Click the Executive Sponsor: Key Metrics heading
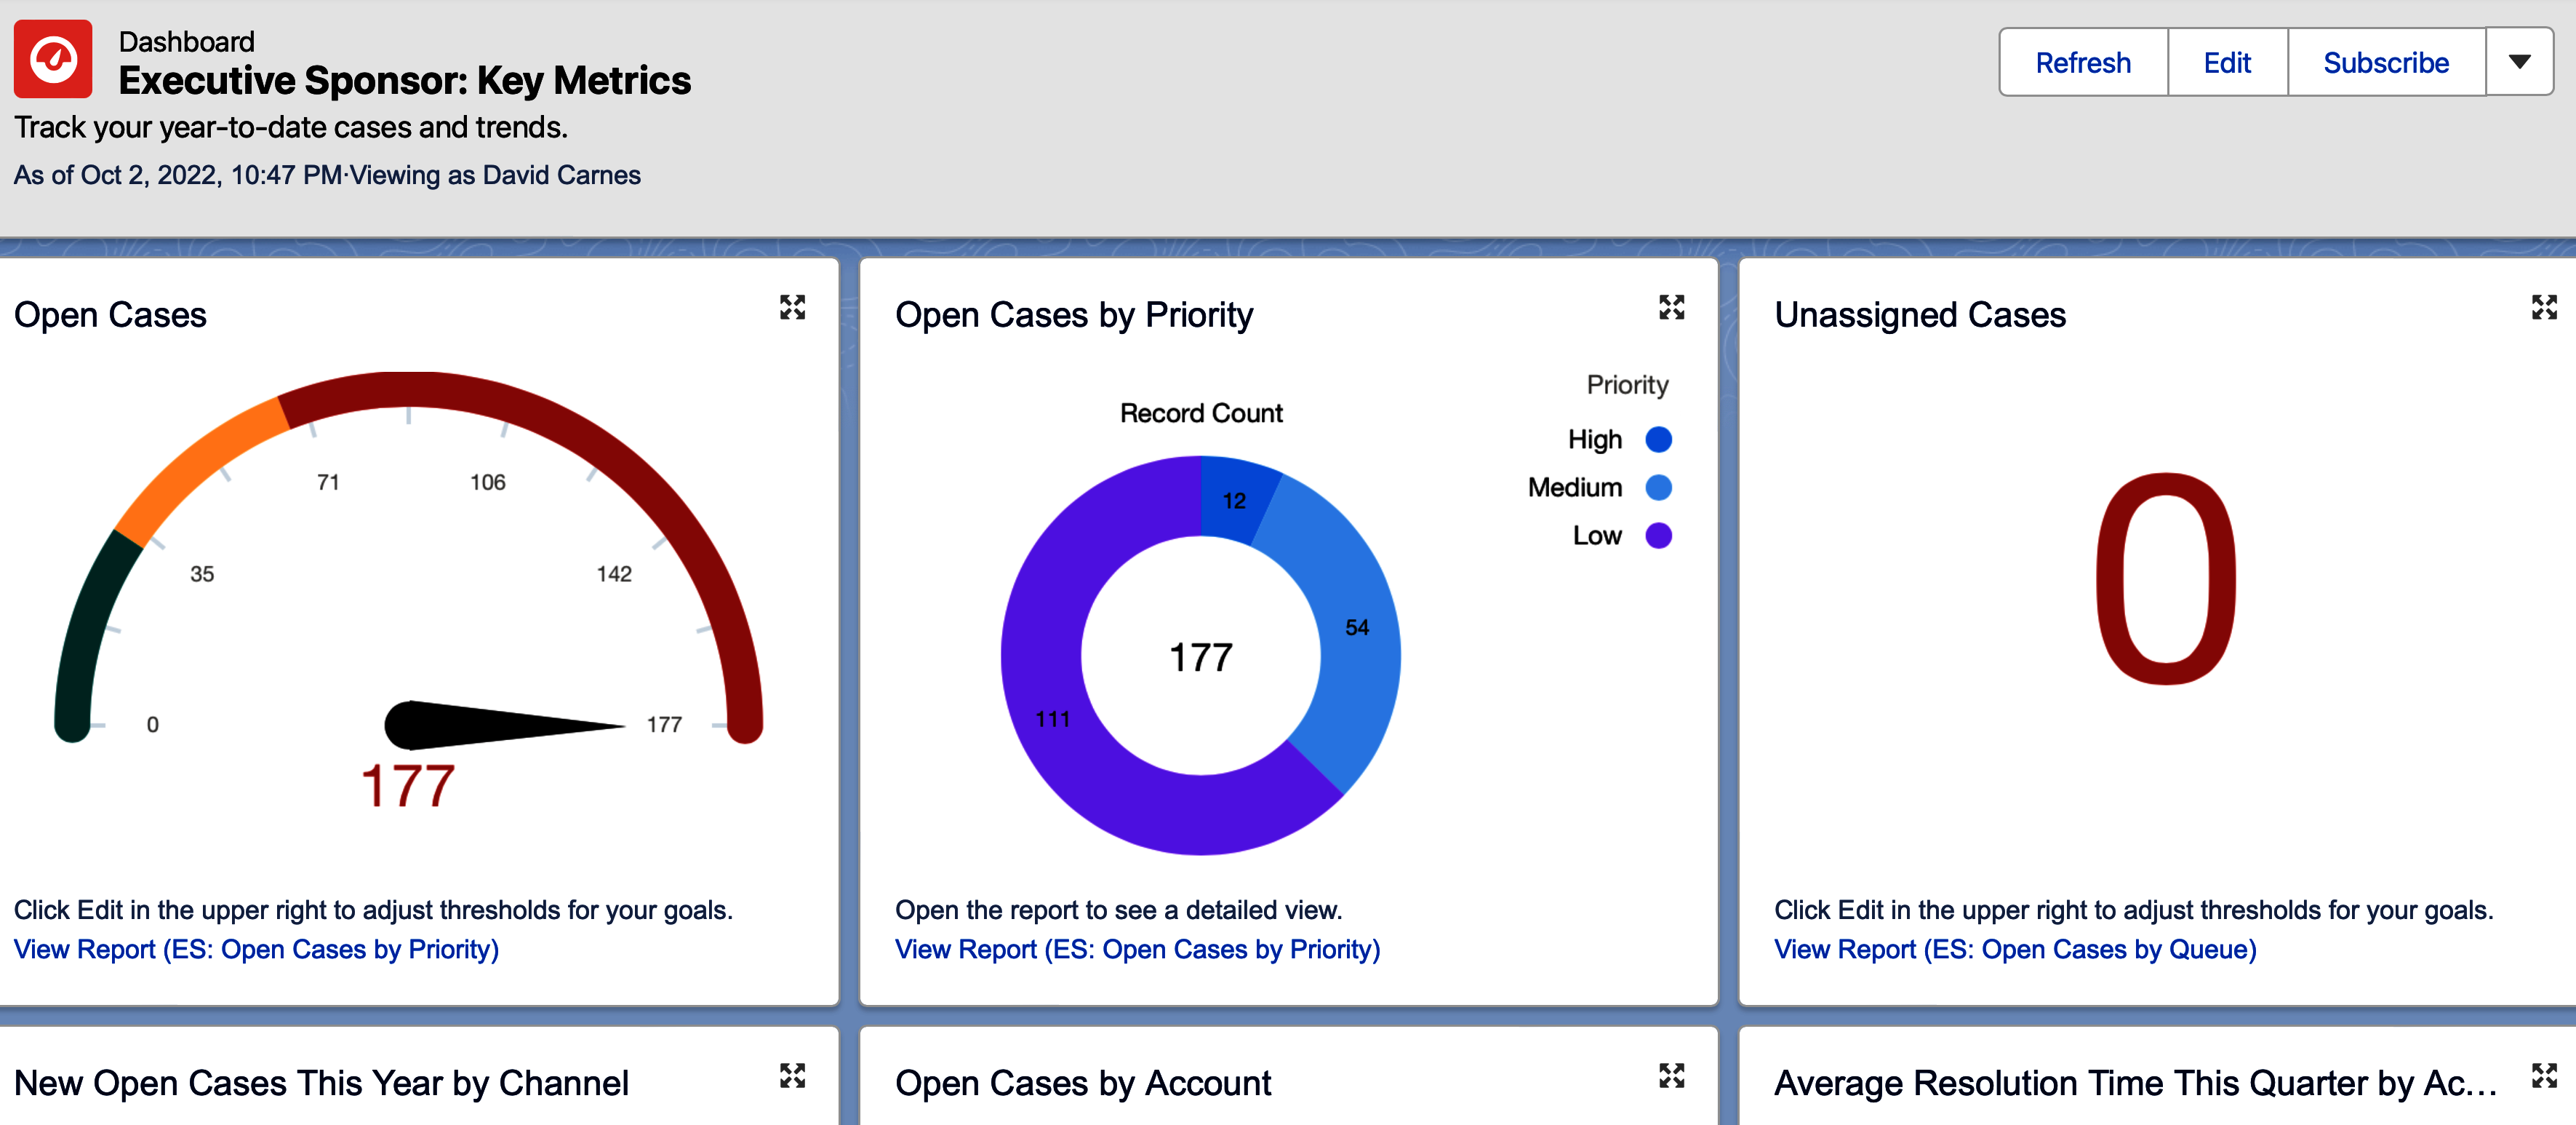The height and width of the screenshot is (1125, 2576). 404,80
